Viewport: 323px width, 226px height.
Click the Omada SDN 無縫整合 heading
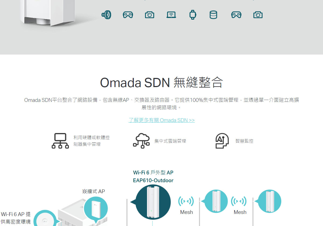pos(161,82)
